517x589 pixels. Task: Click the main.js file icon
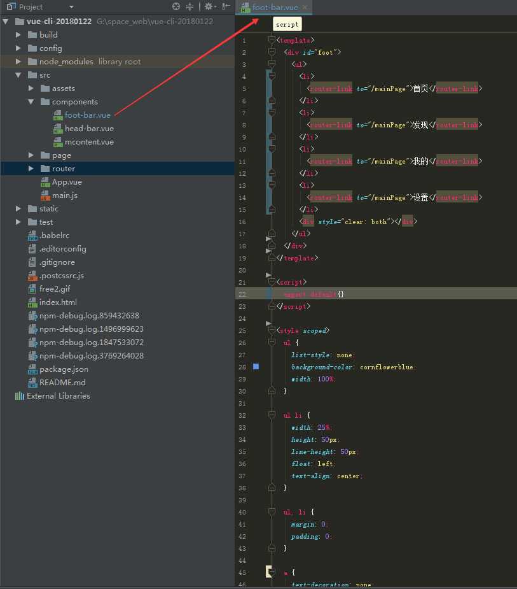point(45,195)
